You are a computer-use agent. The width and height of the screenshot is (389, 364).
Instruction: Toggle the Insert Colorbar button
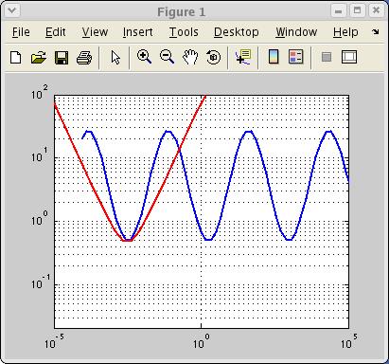[274, 57]
